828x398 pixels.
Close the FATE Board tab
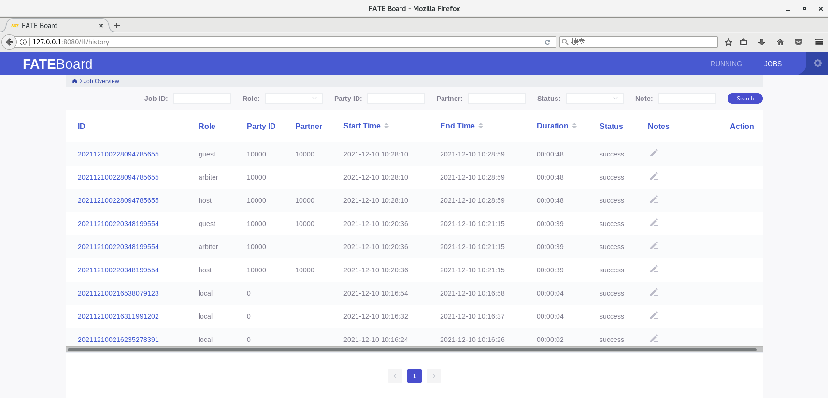[x=101, y=26]
